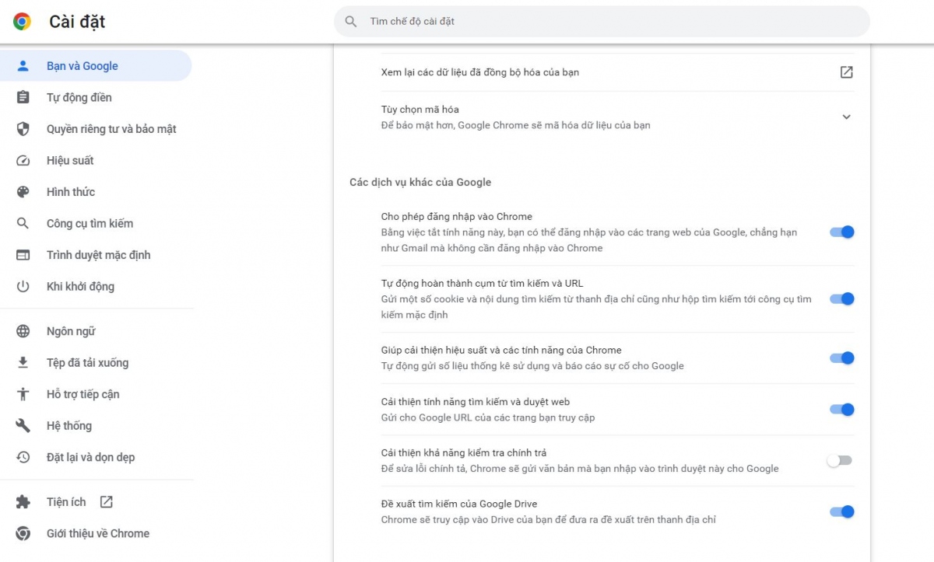Open the Bạn và Google section
This screenshot has width=934, height=562.
[x=96, y=66]
